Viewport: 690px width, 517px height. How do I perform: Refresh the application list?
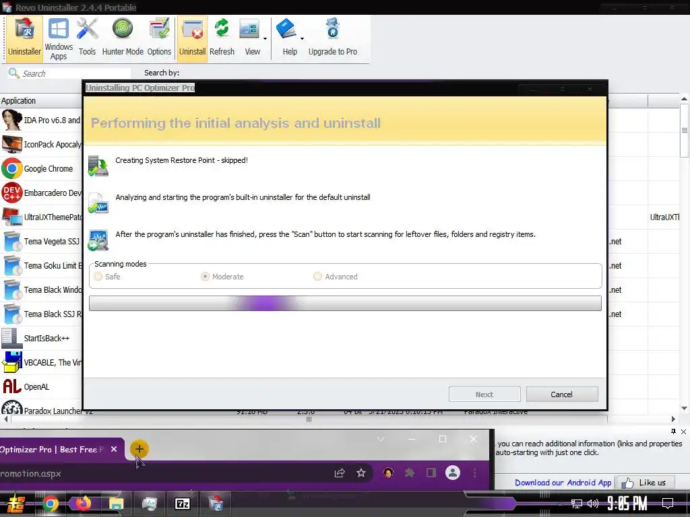222,38
